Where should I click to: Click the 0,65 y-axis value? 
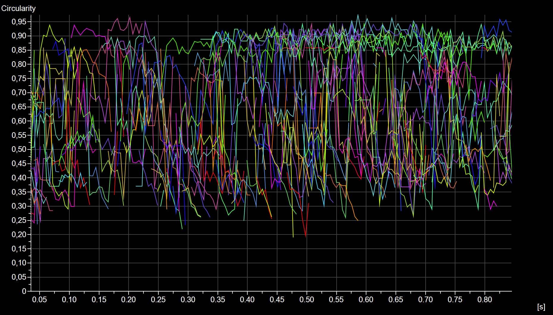tap(19, 107)
